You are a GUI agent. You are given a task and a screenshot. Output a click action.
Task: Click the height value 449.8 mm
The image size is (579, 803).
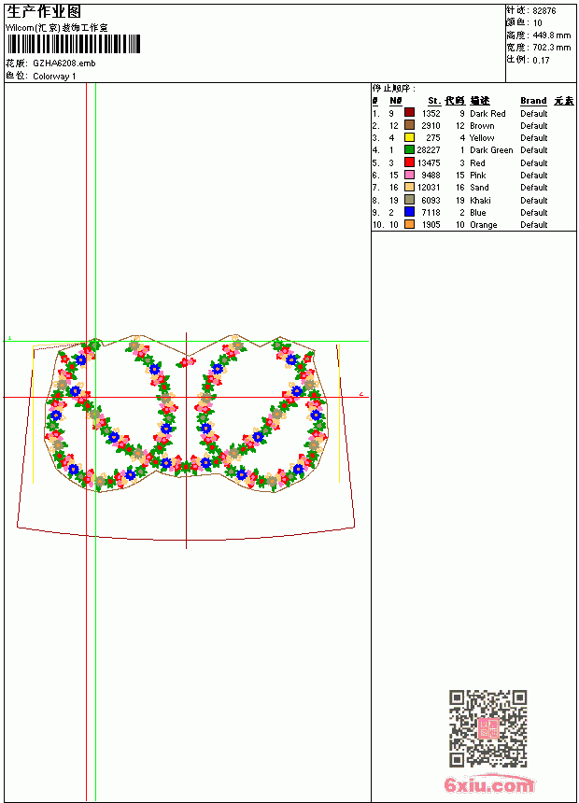point(551,35)
